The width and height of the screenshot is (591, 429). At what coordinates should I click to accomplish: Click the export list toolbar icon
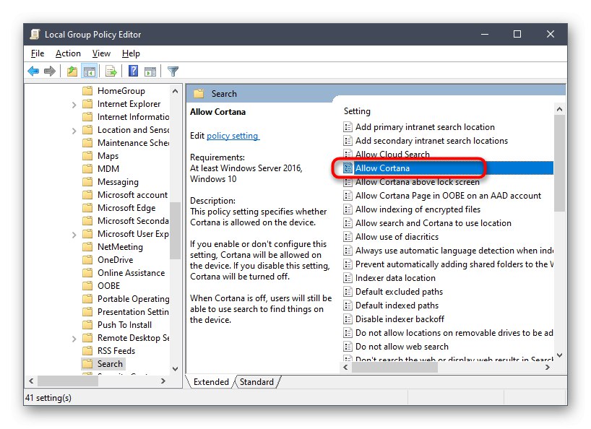tap(111, 71)
